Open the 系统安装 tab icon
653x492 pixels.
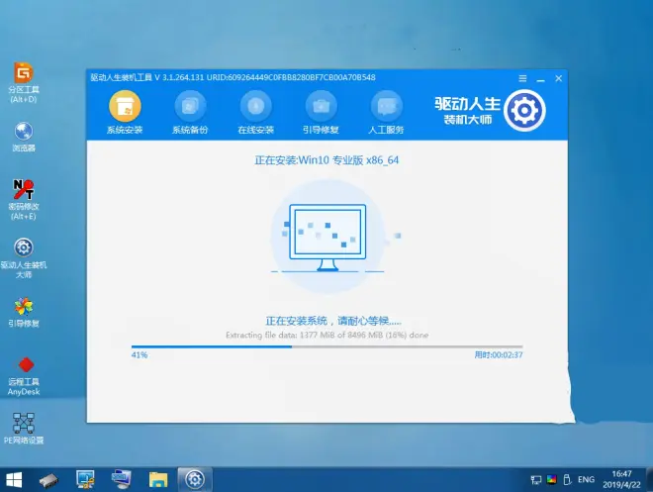(x=125, y=106)
